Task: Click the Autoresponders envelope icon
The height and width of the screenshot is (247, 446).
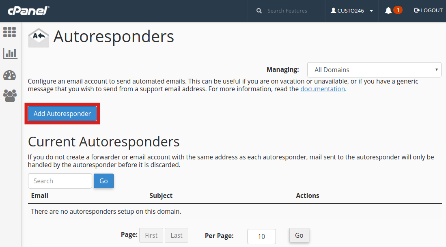Action: click(39, 38)
